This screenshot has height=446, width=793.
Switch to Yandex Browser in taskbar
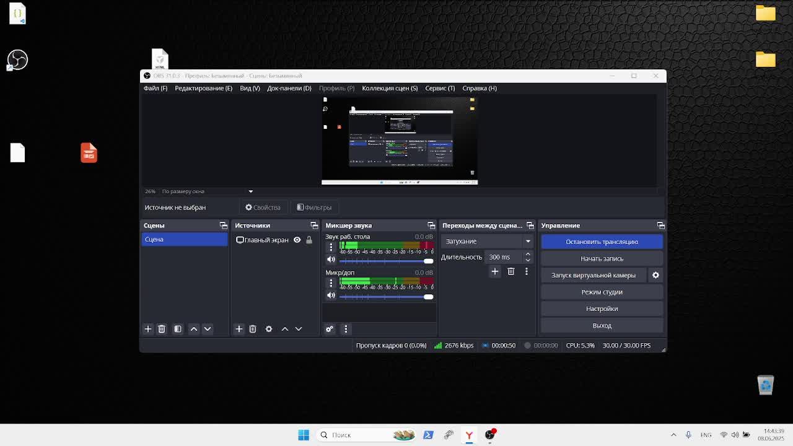click(469, 435)
